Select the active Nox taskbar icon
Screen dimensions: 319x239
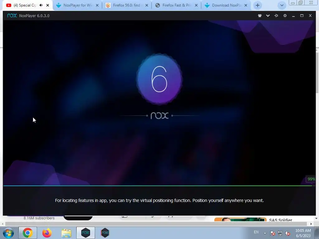click(86, 233)
